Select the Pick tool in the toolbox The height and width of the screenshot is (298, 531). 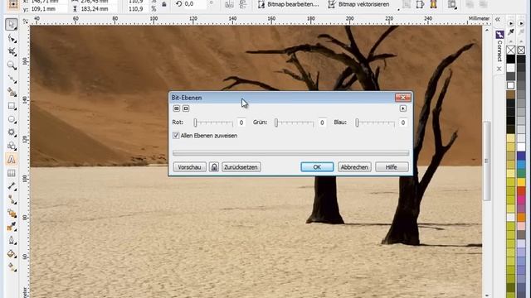pos(12,25)
